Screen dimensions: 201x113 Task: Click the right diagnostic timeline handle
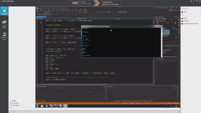(175, 23)
